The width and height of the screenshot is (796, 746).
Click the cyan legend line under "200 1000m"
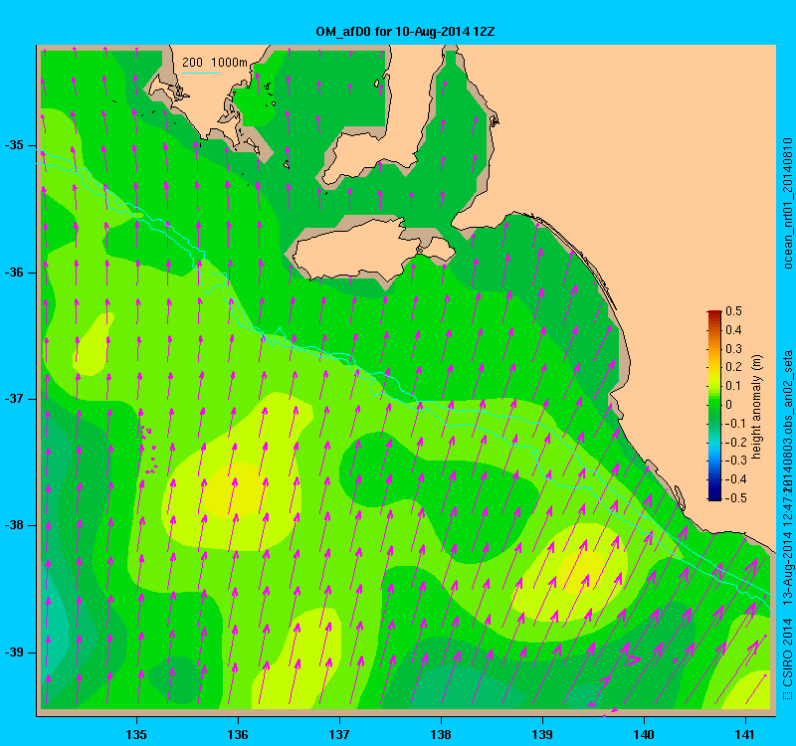pos(201,73)
